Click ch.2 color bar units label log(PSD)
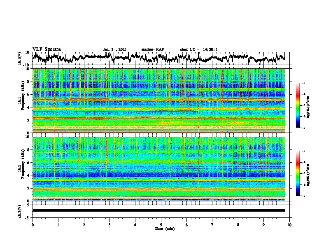The image size is (326, 252). (x=308, y=175)
